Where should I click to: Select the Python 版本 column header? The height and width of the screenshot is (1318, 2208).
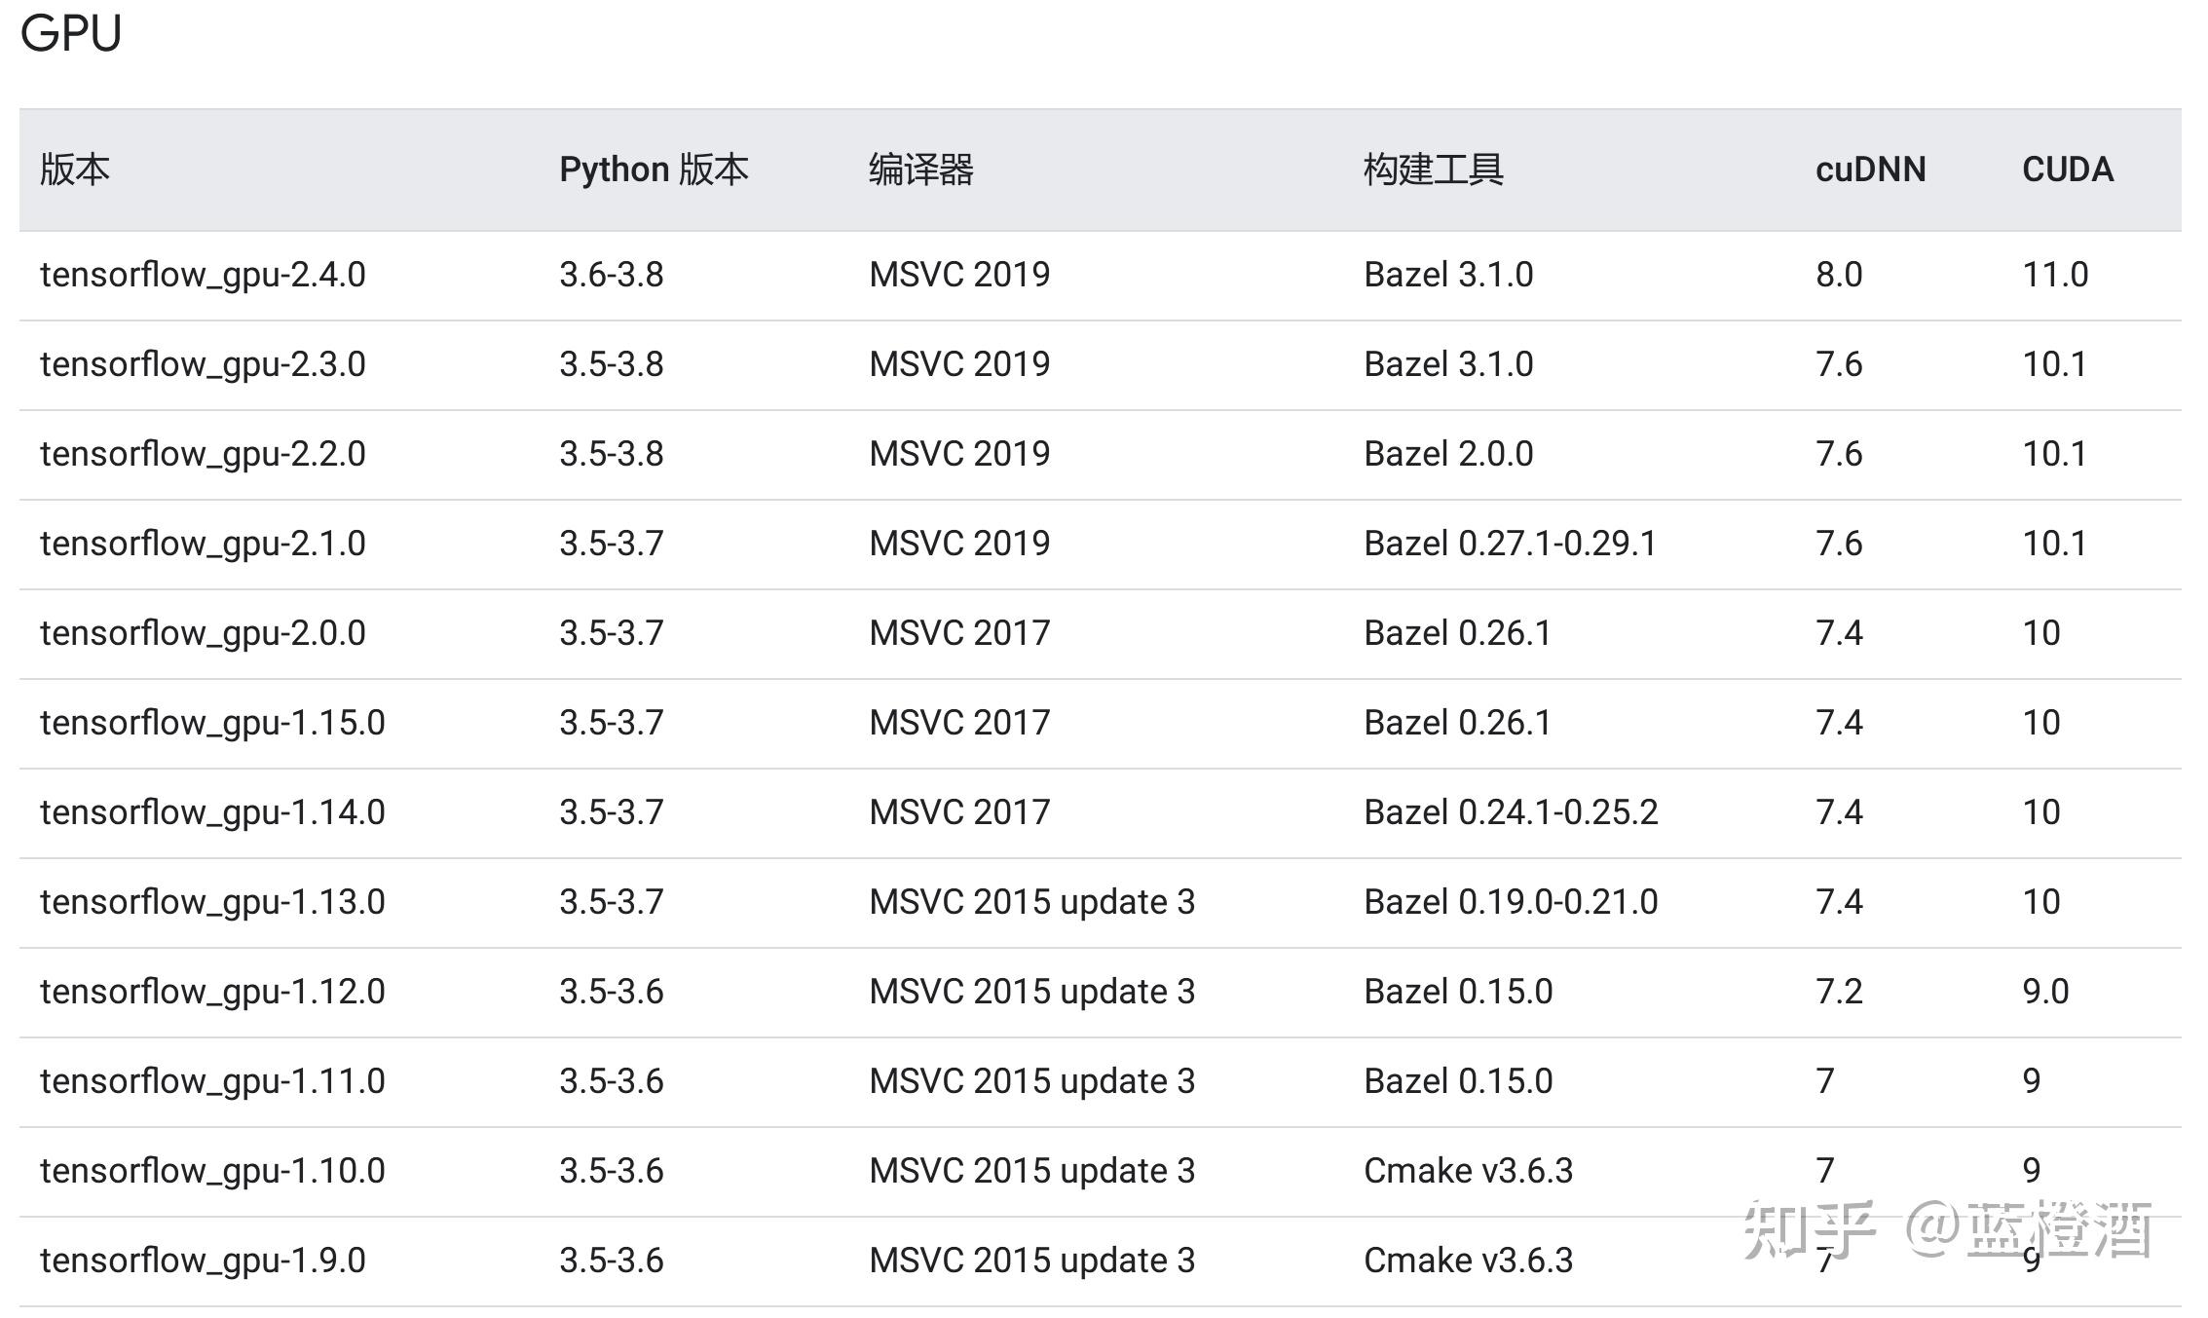(654, 169)
